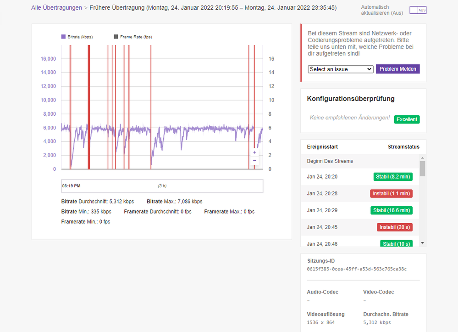Zoom out the bitrate chart with minus
The width and height of the screenshot is (458, 332).
point(254,160)
